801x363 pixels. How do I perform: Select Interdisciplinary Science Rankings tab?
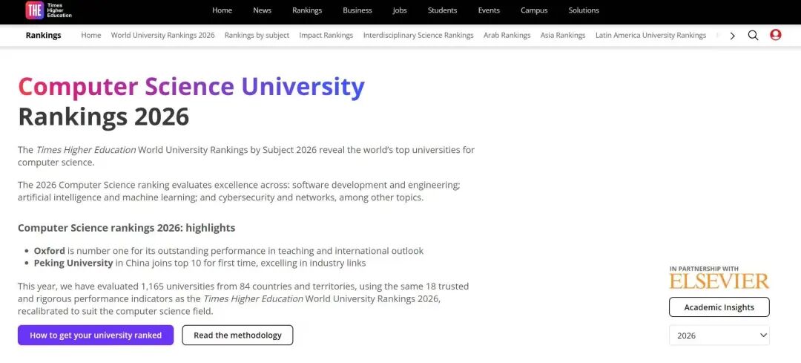(x=418, y=36)
